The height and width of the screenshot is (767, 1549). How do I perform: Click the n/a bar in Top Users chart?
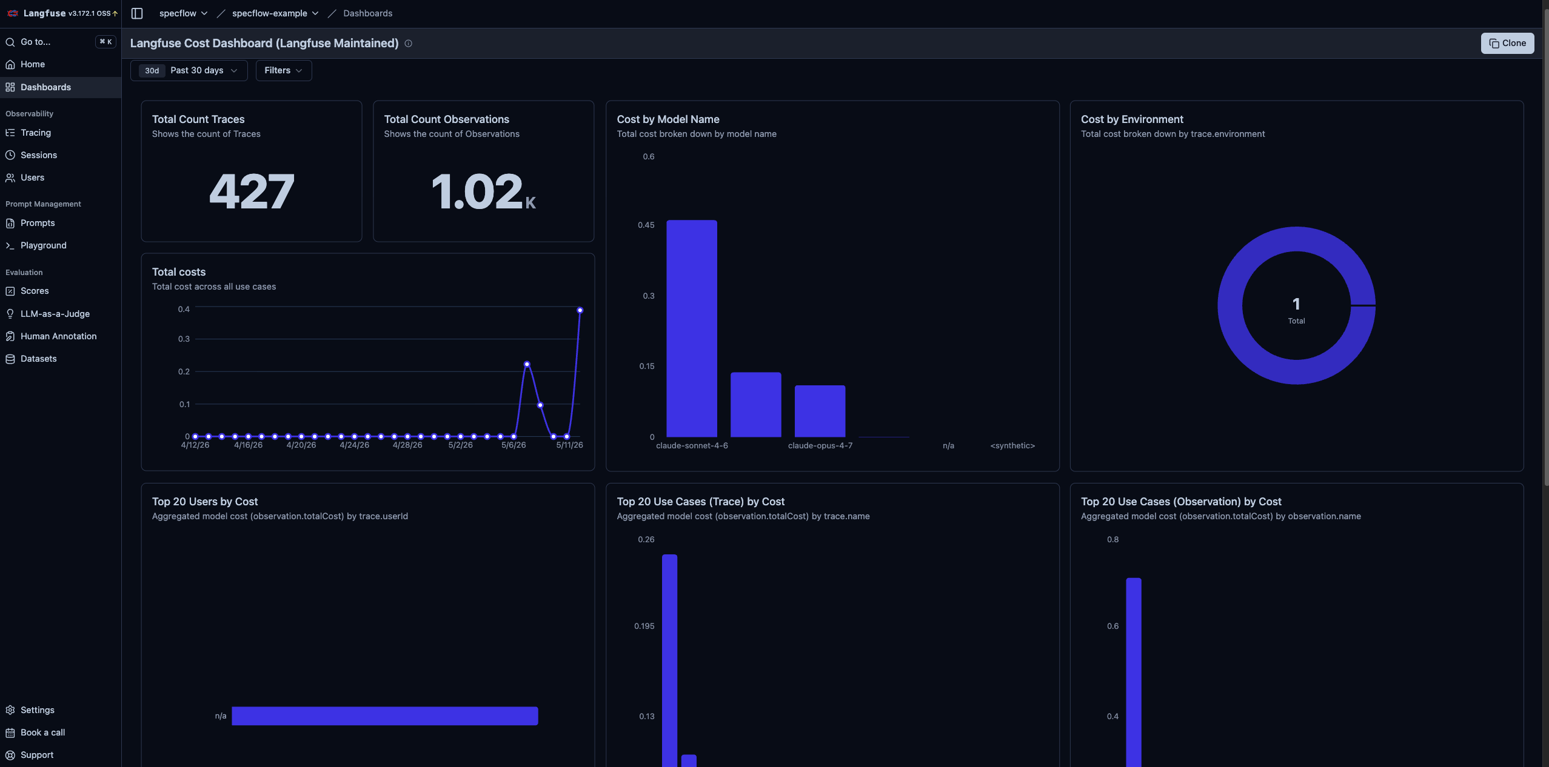click(384, 716)
